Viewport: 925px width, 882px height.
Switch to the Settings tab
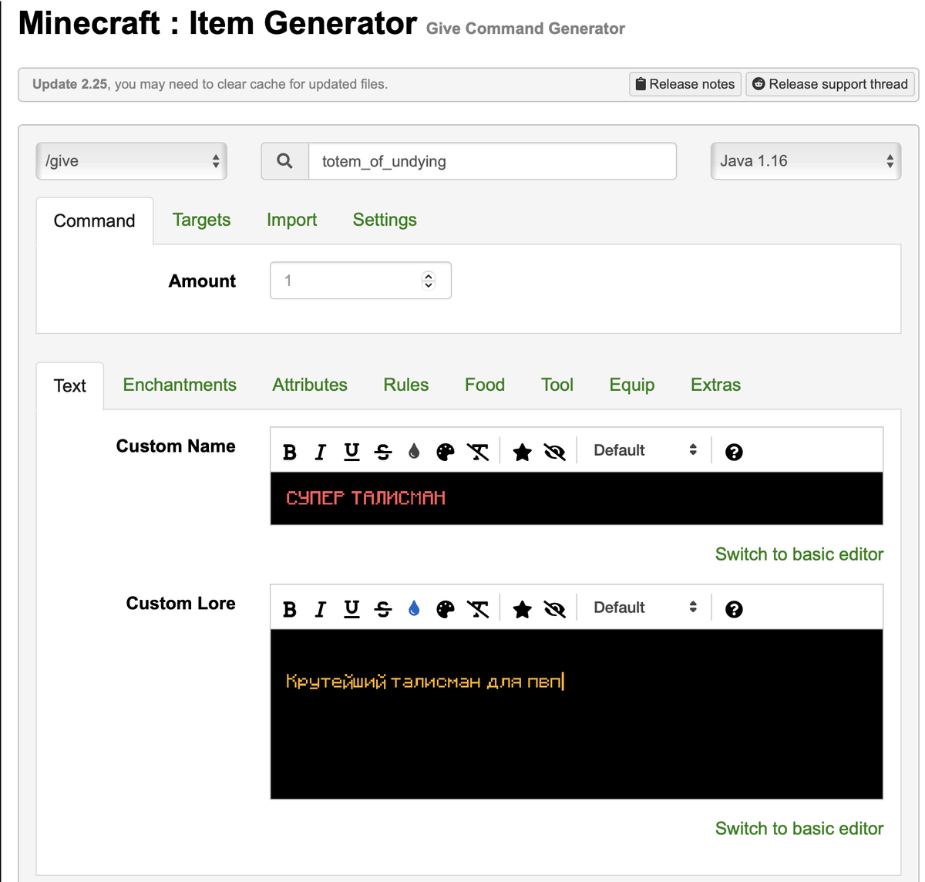click(385, 220)
